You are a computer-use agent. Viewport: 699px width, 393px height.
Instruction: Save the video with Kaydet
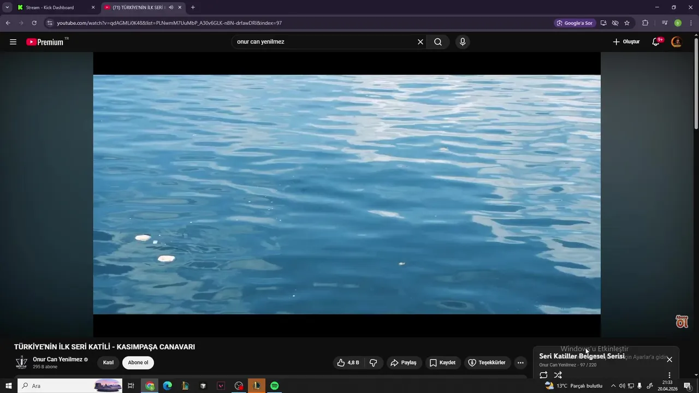[442, 362]
